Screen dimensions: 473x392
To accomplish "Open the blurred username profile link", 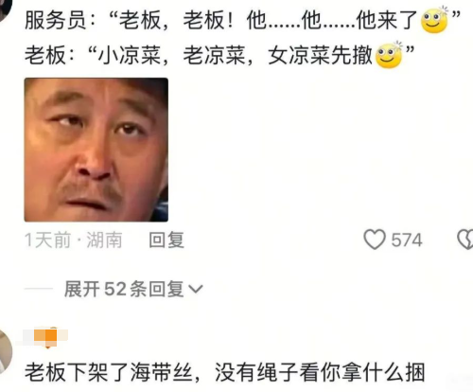I will pos(45,336).
